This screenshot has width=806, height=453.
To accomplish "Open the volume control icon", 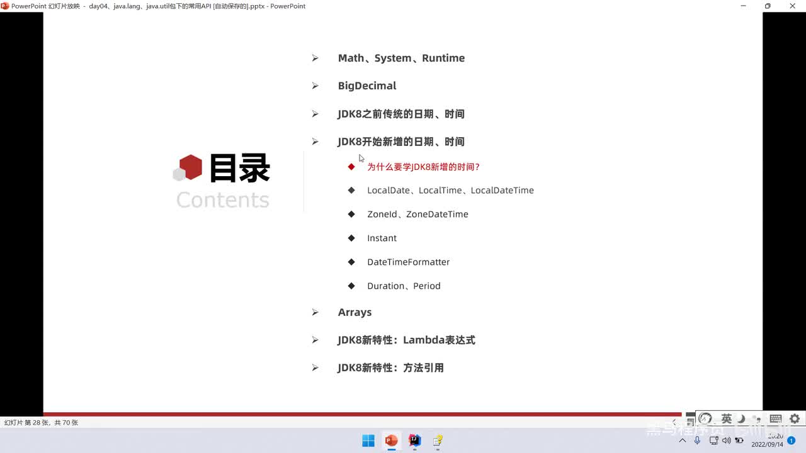I will (x=727, y=440).
